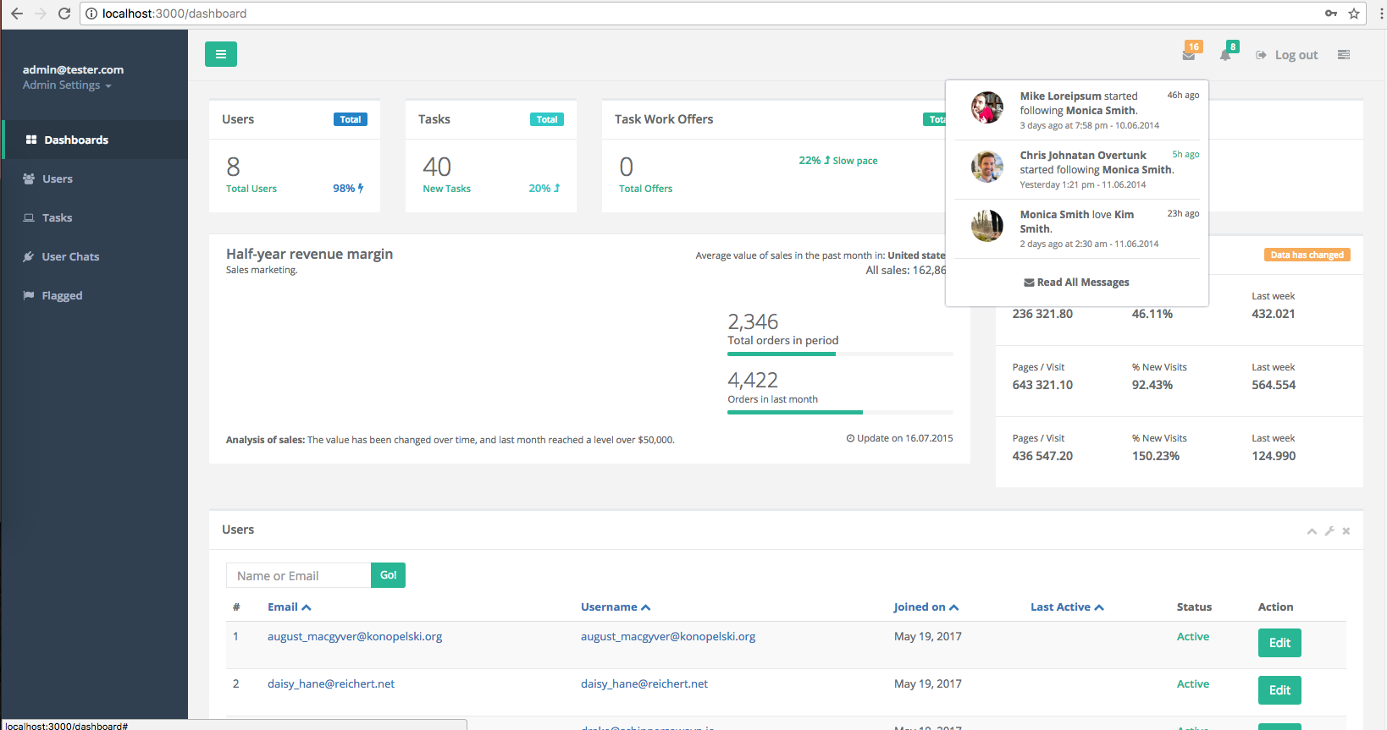The image size is (1387, 730).
Task: Click the browser forward arrow
Action: 41,14
